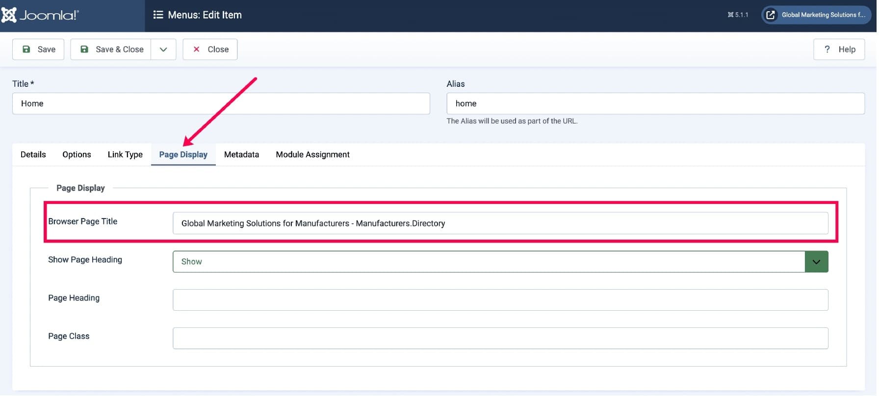Click the Page Heading label
Image resolution: width=880 pixels, height=396 pixels.
click(x=74, y=298)
